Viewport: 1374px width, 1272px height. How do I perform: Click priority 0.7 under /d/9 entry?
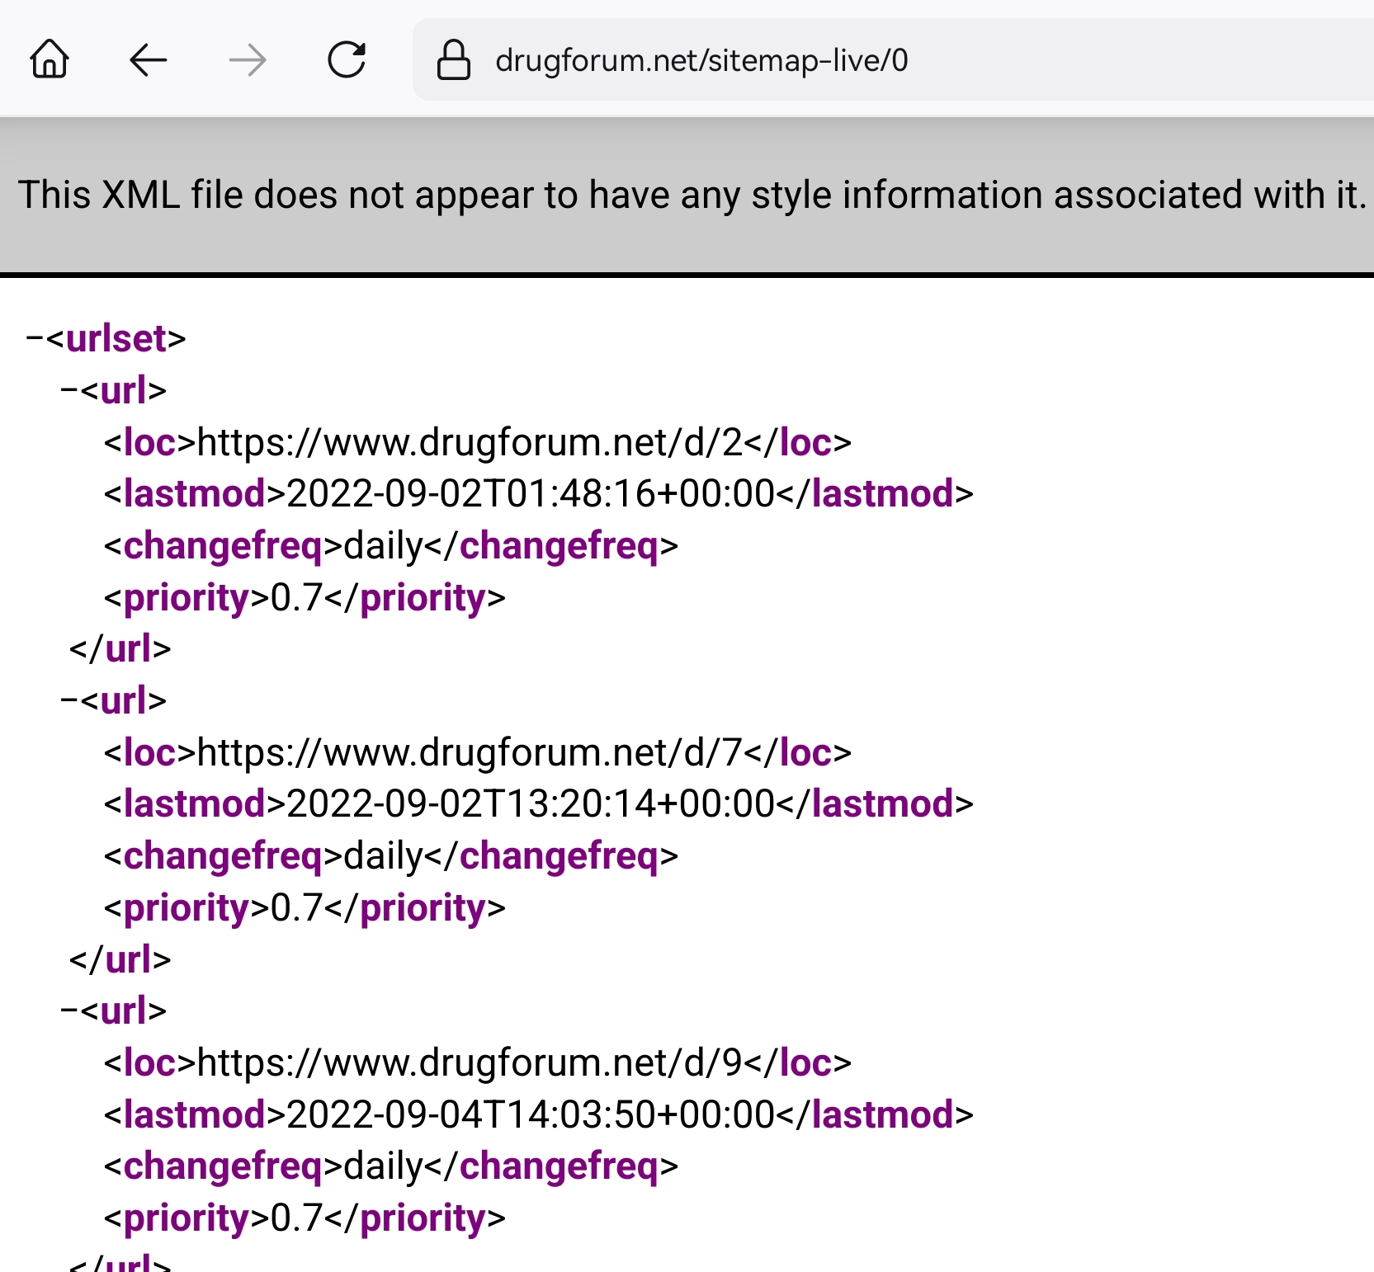296,1218
